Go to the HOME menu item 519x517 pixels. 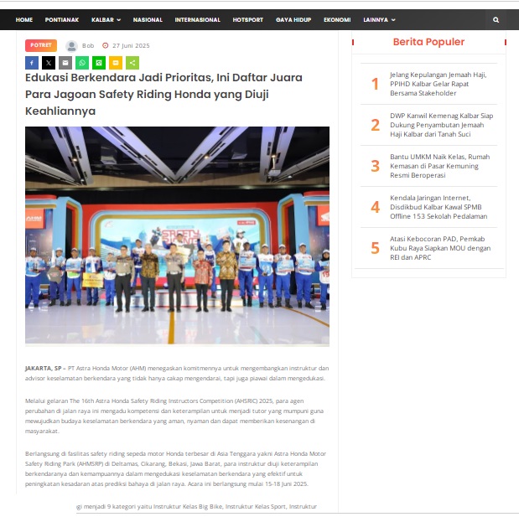tap(24, 20)
